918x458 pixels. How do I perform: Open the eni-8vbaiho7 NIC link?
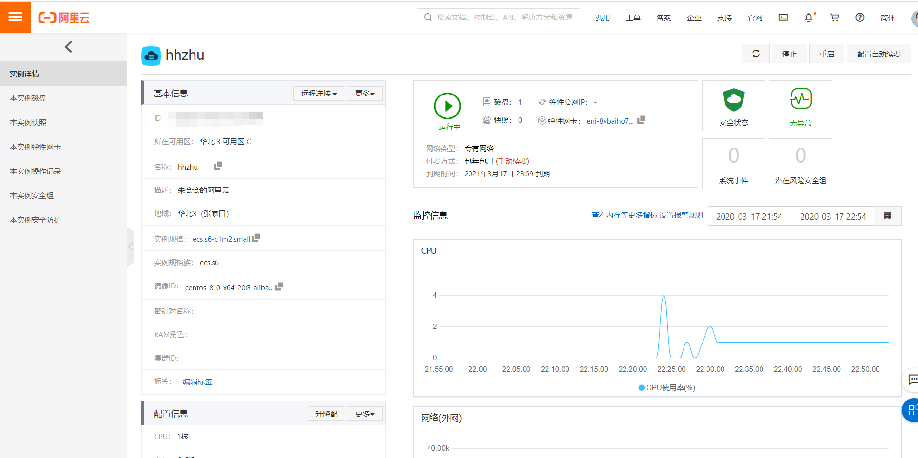[610, 121]
